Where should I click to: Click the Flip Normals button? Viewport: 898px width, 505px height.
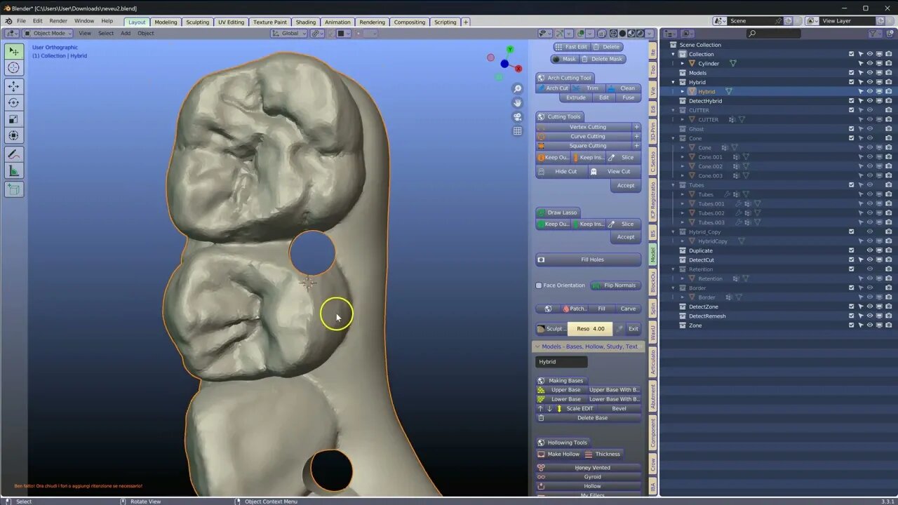pyautogui.click(x=615, y=285)
